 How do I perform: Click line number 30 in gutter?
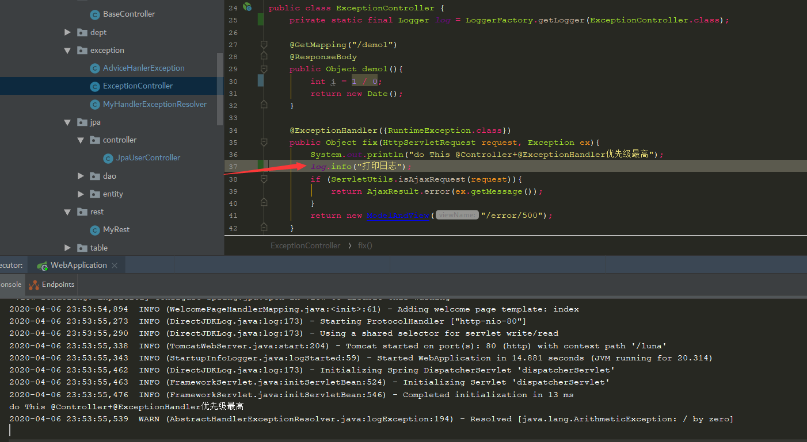pyautogui.click(x=233, y=81)
